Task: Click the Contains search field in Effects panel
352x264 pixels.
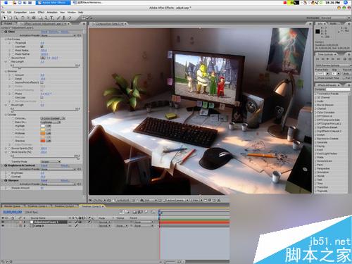Action: tap(338, 89)
